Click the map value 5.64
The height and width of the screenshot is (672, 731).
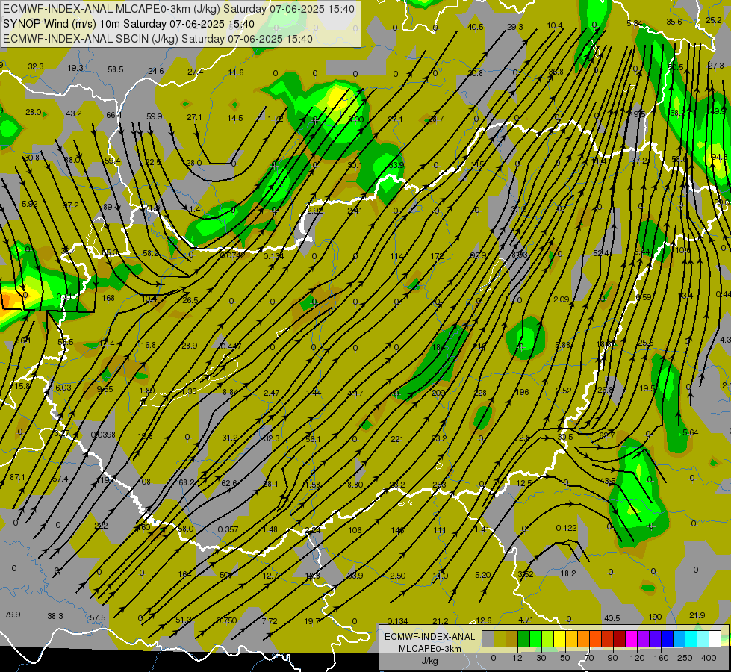691,432
